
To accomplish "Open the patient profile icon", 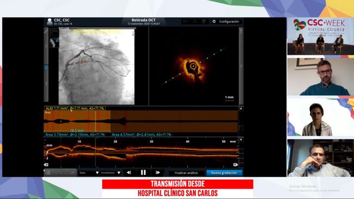I will [x=50, y=22].
